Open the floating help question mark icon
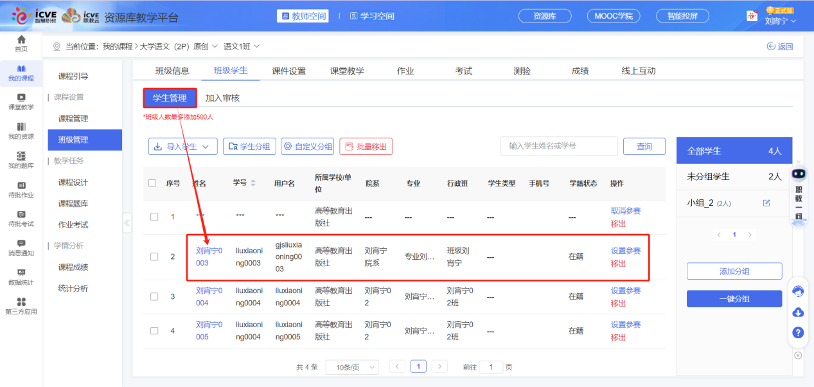This screenshot has width=814, height=387. 798,332
